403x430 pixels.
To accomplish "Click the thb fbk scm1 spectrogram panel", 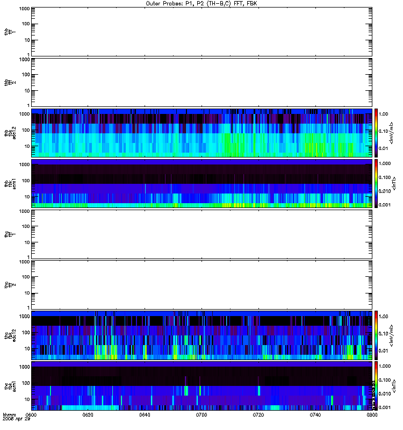I will (201, 183).
